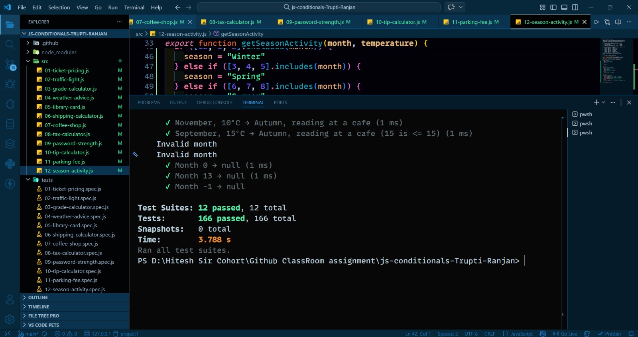The image size is (638, 337).
Task: Toggle the bottom panel layout button
Action: coord(564,7)
